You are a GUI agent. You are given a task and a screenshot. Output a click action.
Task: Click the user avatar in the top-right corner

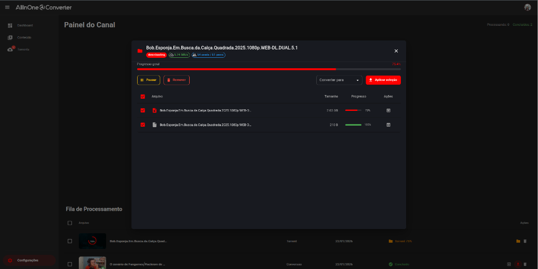click(527, 7)
